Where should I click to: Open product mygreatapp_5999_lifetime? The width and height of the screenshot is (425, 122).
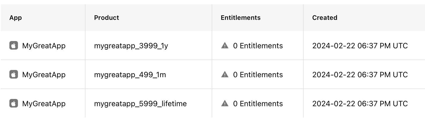point(140,104)
